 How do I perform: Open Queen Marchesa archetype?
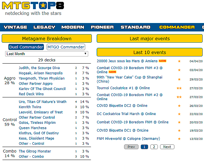[33, 128]
